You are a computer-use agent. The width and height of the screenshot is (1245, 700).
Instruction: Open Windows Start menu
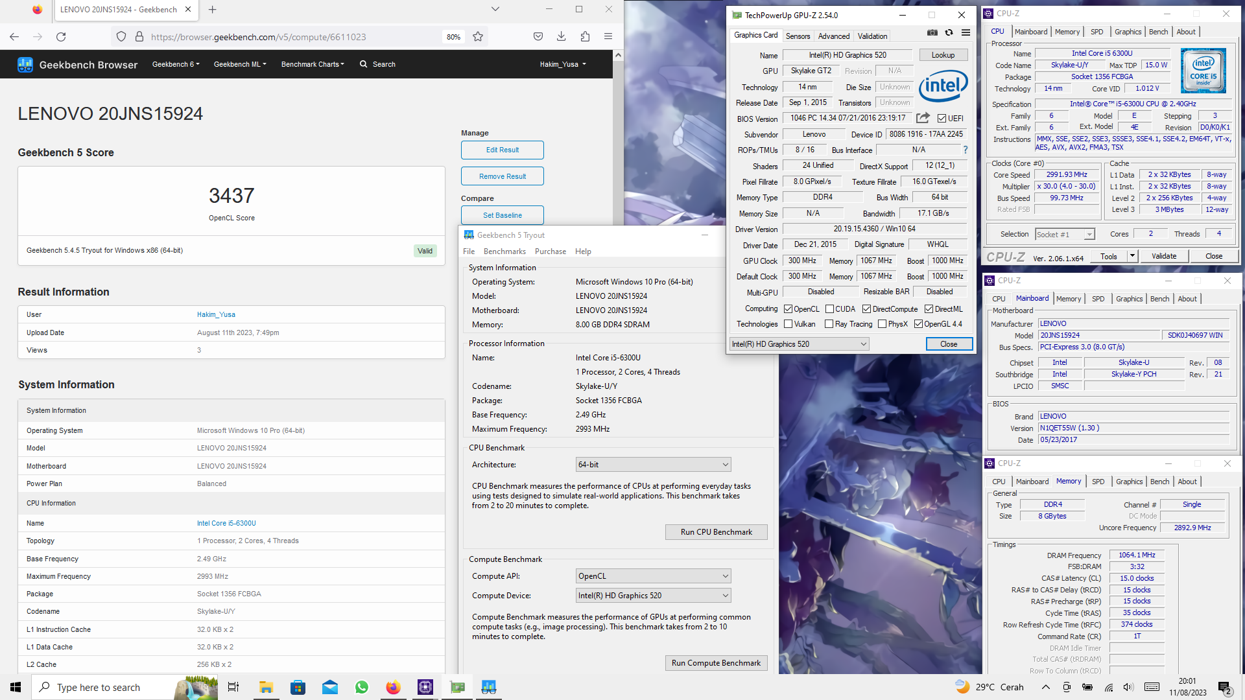[x=16, y=687]
